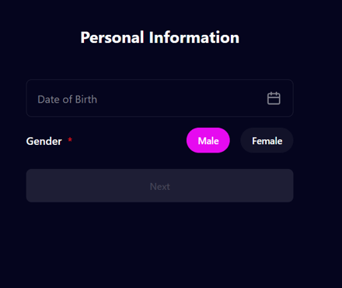This screenshot has height=288, width=342.
Task: Show the birth date calendar popup
Action: tap(274, 98)
